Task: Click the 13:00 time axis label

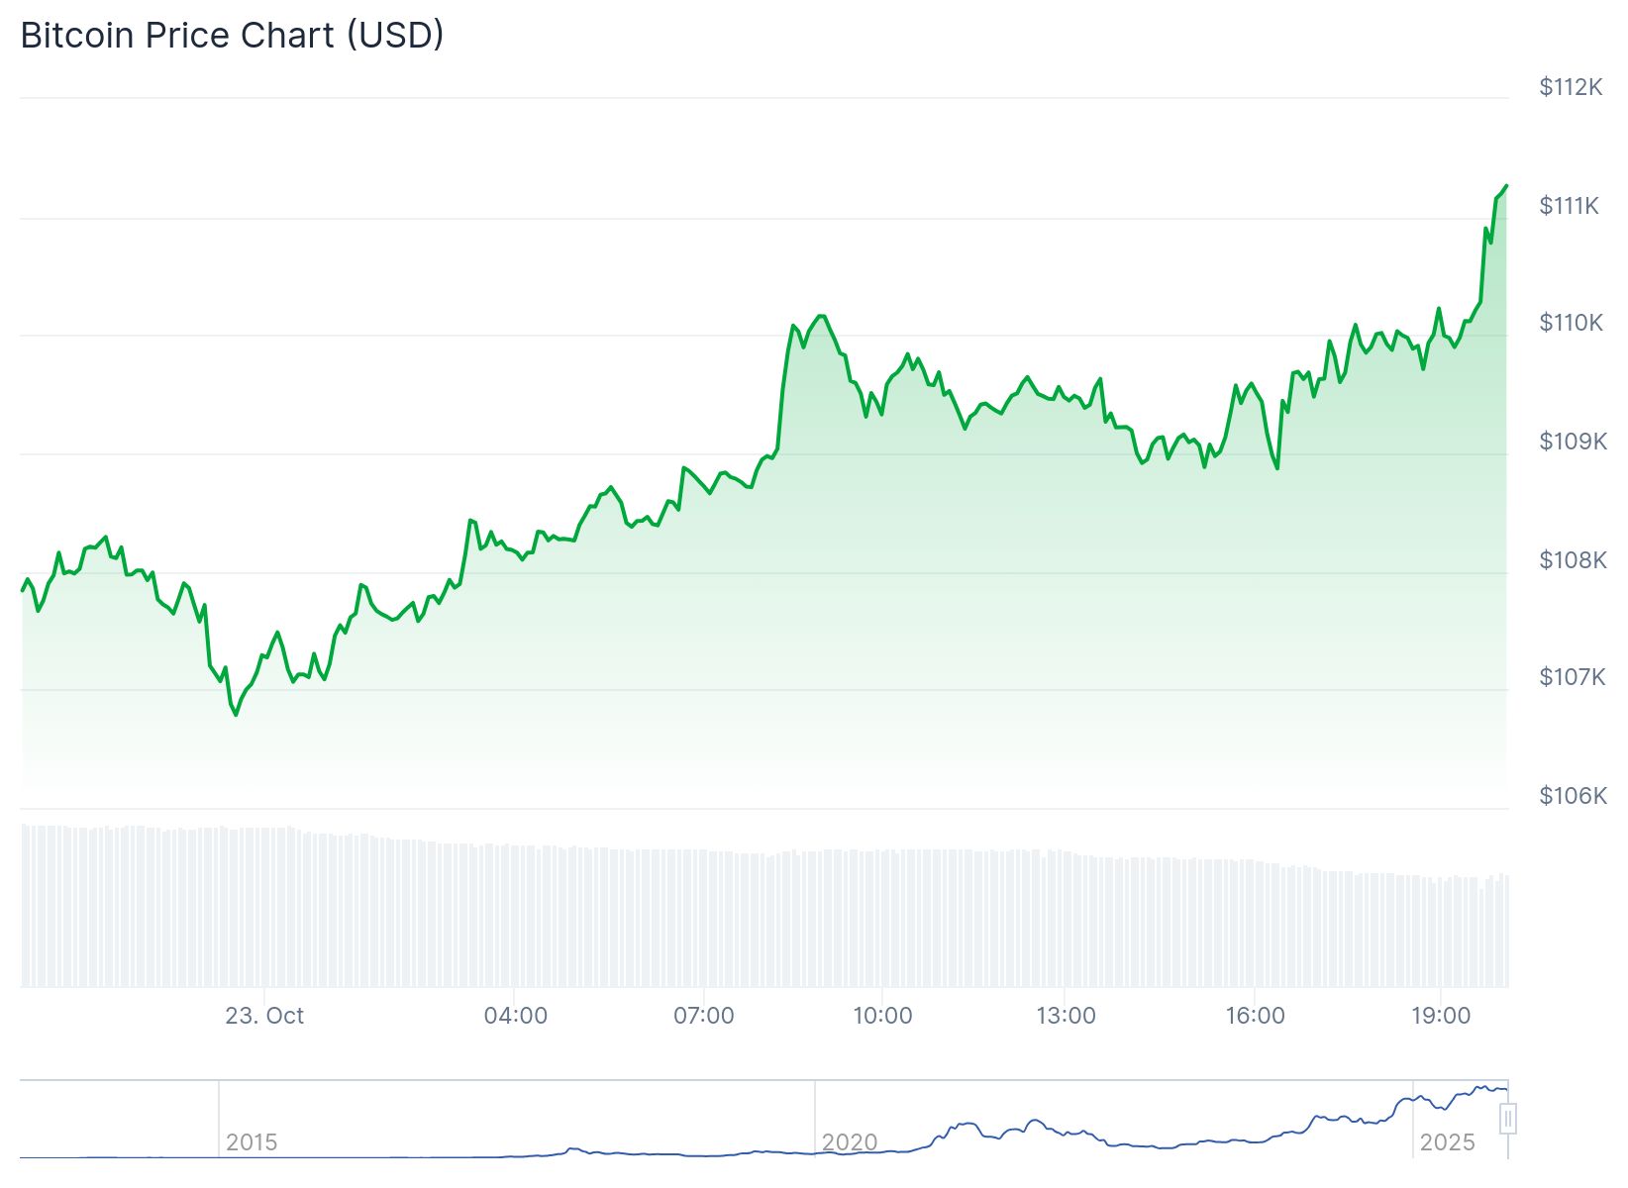Action: click(1066, 1016)
